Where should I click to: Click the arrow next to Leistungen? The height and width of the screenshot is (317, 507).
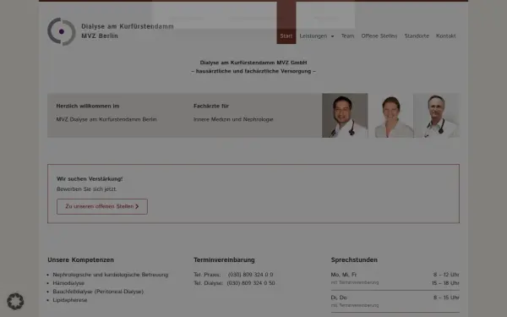332,36
